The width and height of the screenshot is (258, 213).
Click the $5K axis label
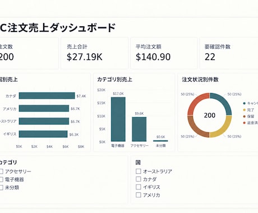tap(102, 129)
